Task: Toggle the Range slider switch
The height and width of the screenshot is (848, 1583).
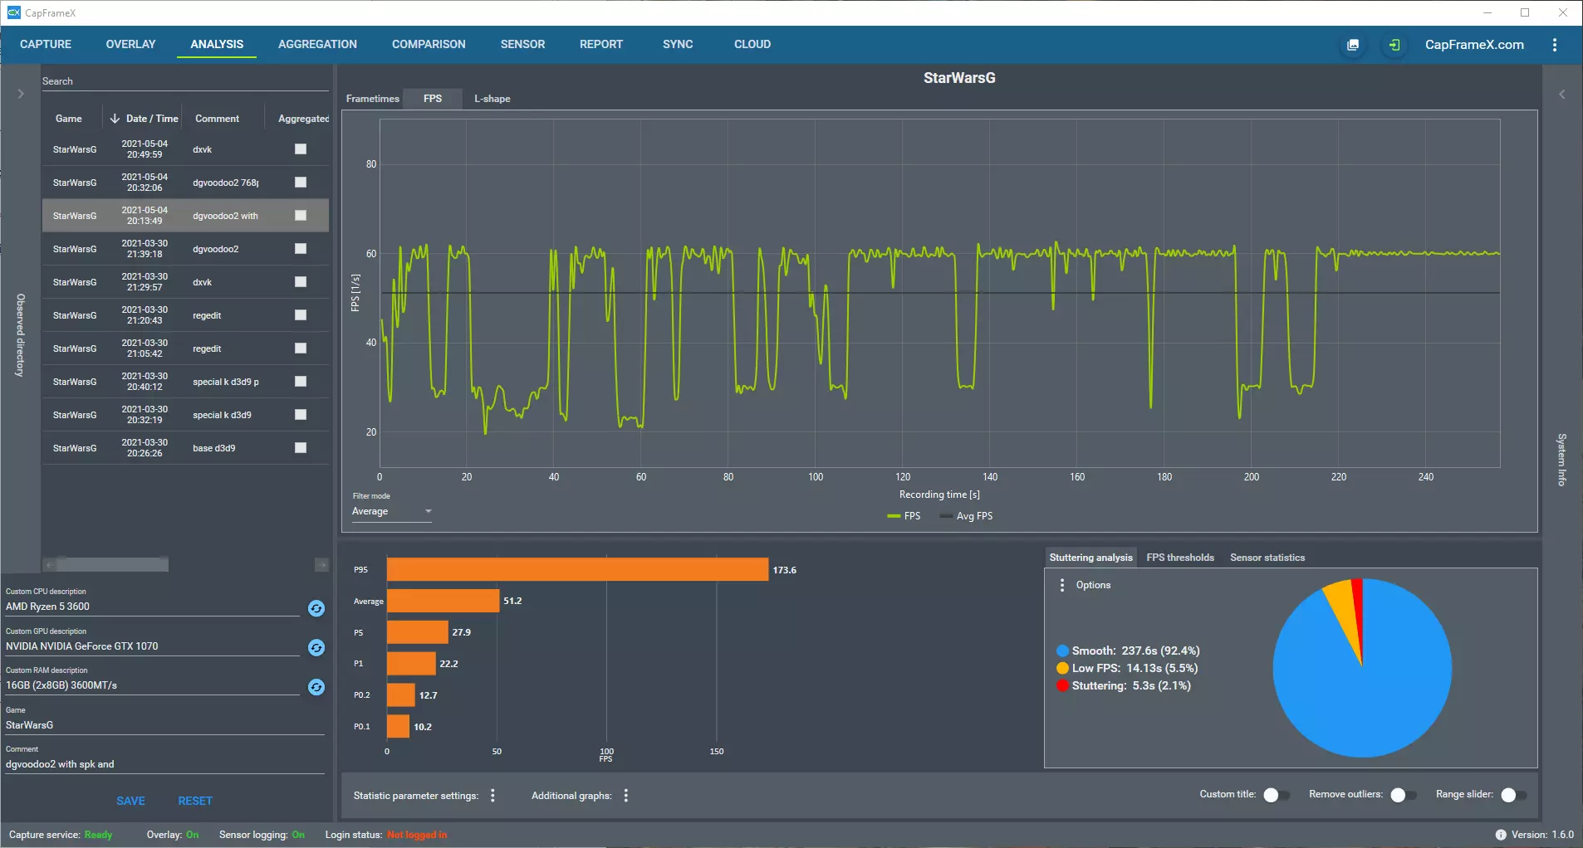Action: coord(1513,795)
